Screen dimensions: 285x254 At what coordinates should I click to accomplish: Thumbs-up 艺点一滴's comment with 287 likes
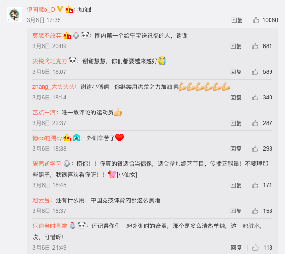[x=255, y=123]
